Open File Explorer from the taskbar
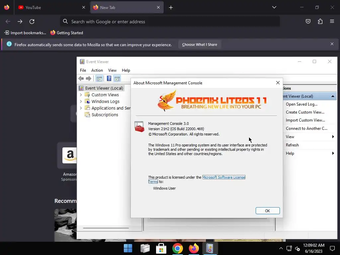The width and height of the screenshot is (340, 255). [x=145, y=248]
